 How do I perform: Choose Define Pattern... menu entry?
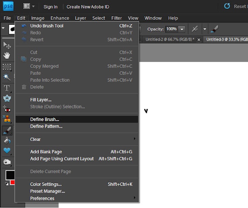[x=77, y=126]
